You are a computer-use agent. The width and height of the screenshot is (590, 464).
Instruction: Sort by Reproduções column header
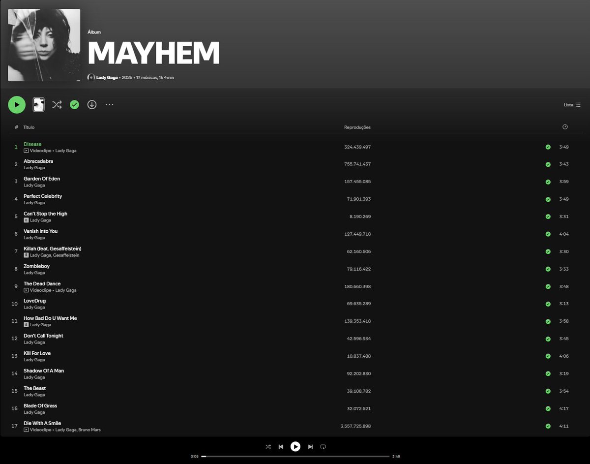[357, 127]
